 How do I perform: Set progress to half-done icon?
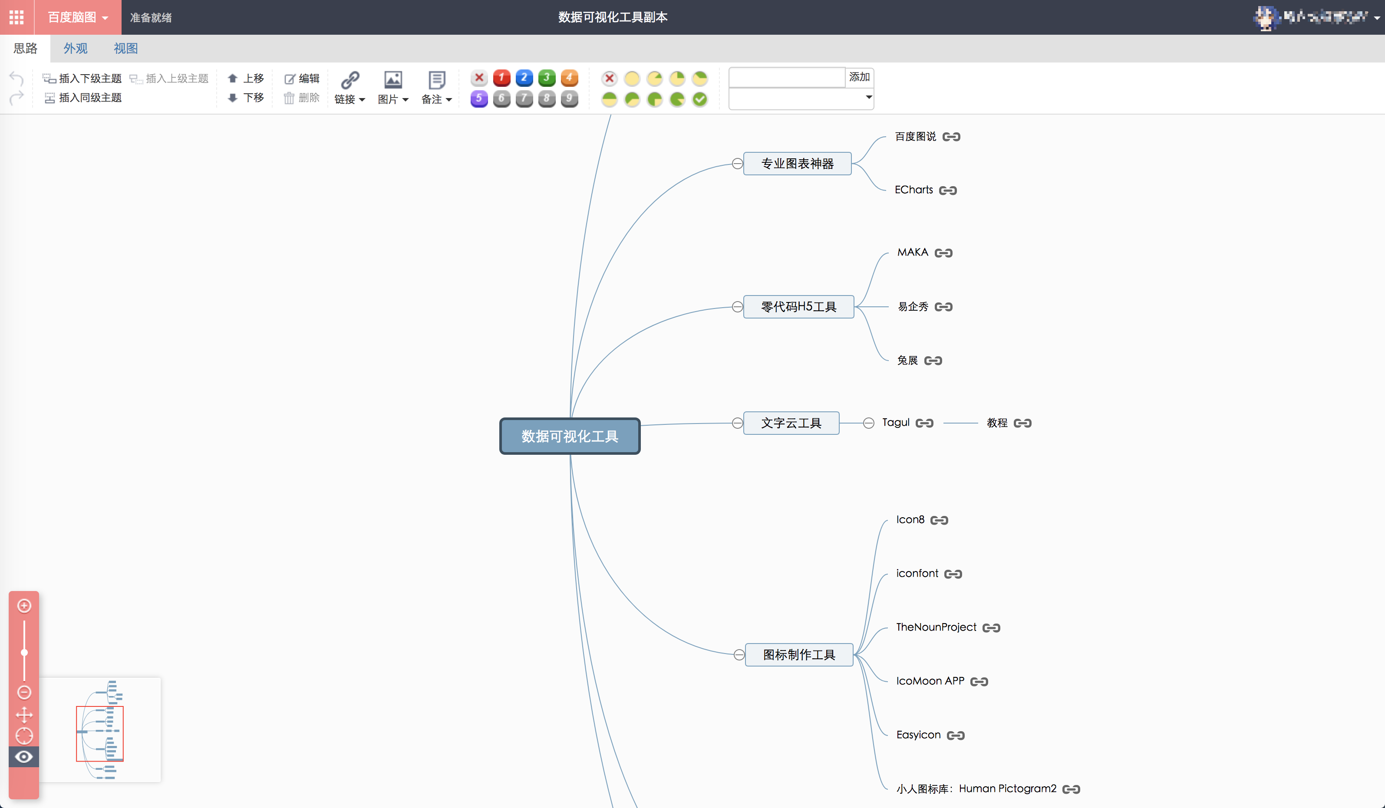(609, 99)
